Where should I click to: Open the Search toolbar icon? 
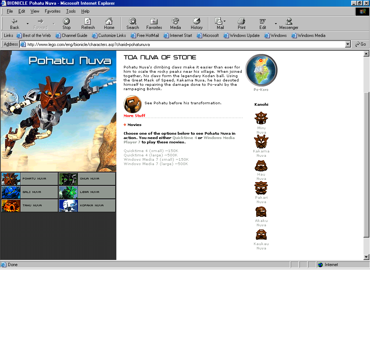point(133,24)
